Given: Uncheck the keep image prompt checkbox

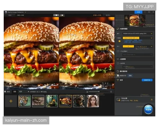Looking at the screenshot, I should click(x=118, y=75).
